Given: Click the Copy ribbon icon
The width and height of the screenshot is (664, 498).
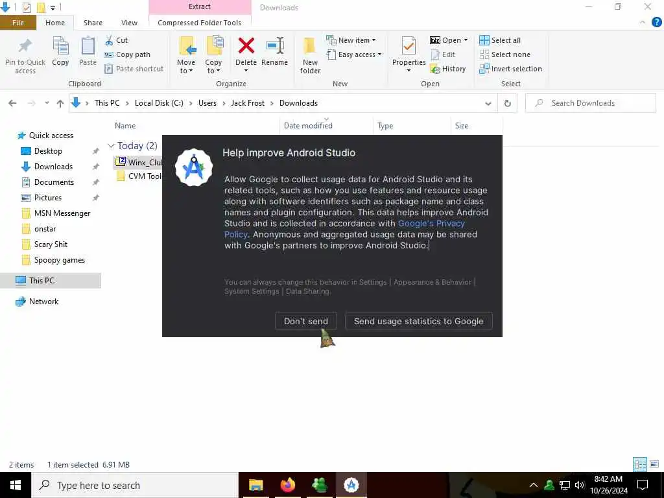Looking at the screenshot, I should 60,46.
